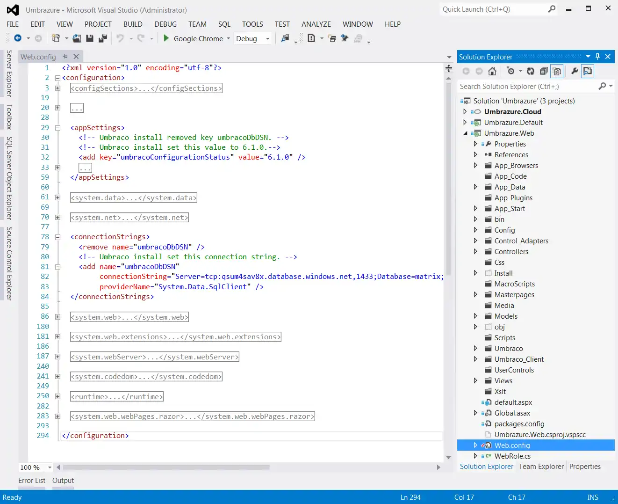Open the Google Chrome browser dropdown

(229, 38)
